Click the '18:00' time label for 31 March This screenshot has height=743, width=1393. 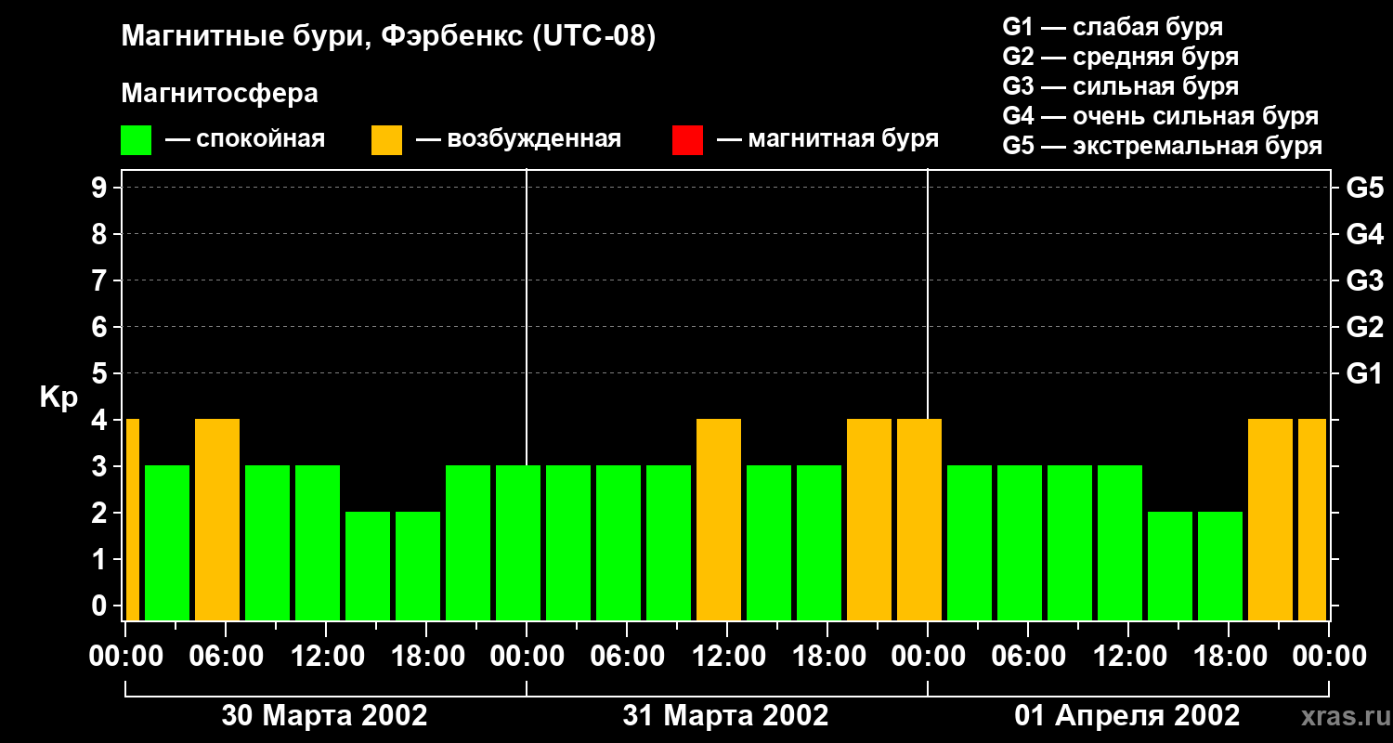tap(827, 657)
